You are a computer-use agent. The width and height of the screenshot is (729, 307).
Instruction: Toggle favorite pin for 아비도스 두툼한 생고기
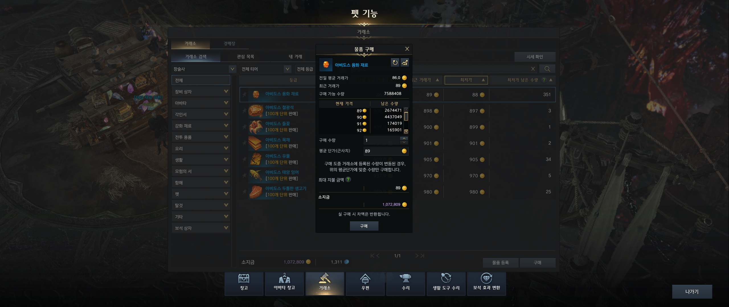[244, 192]
